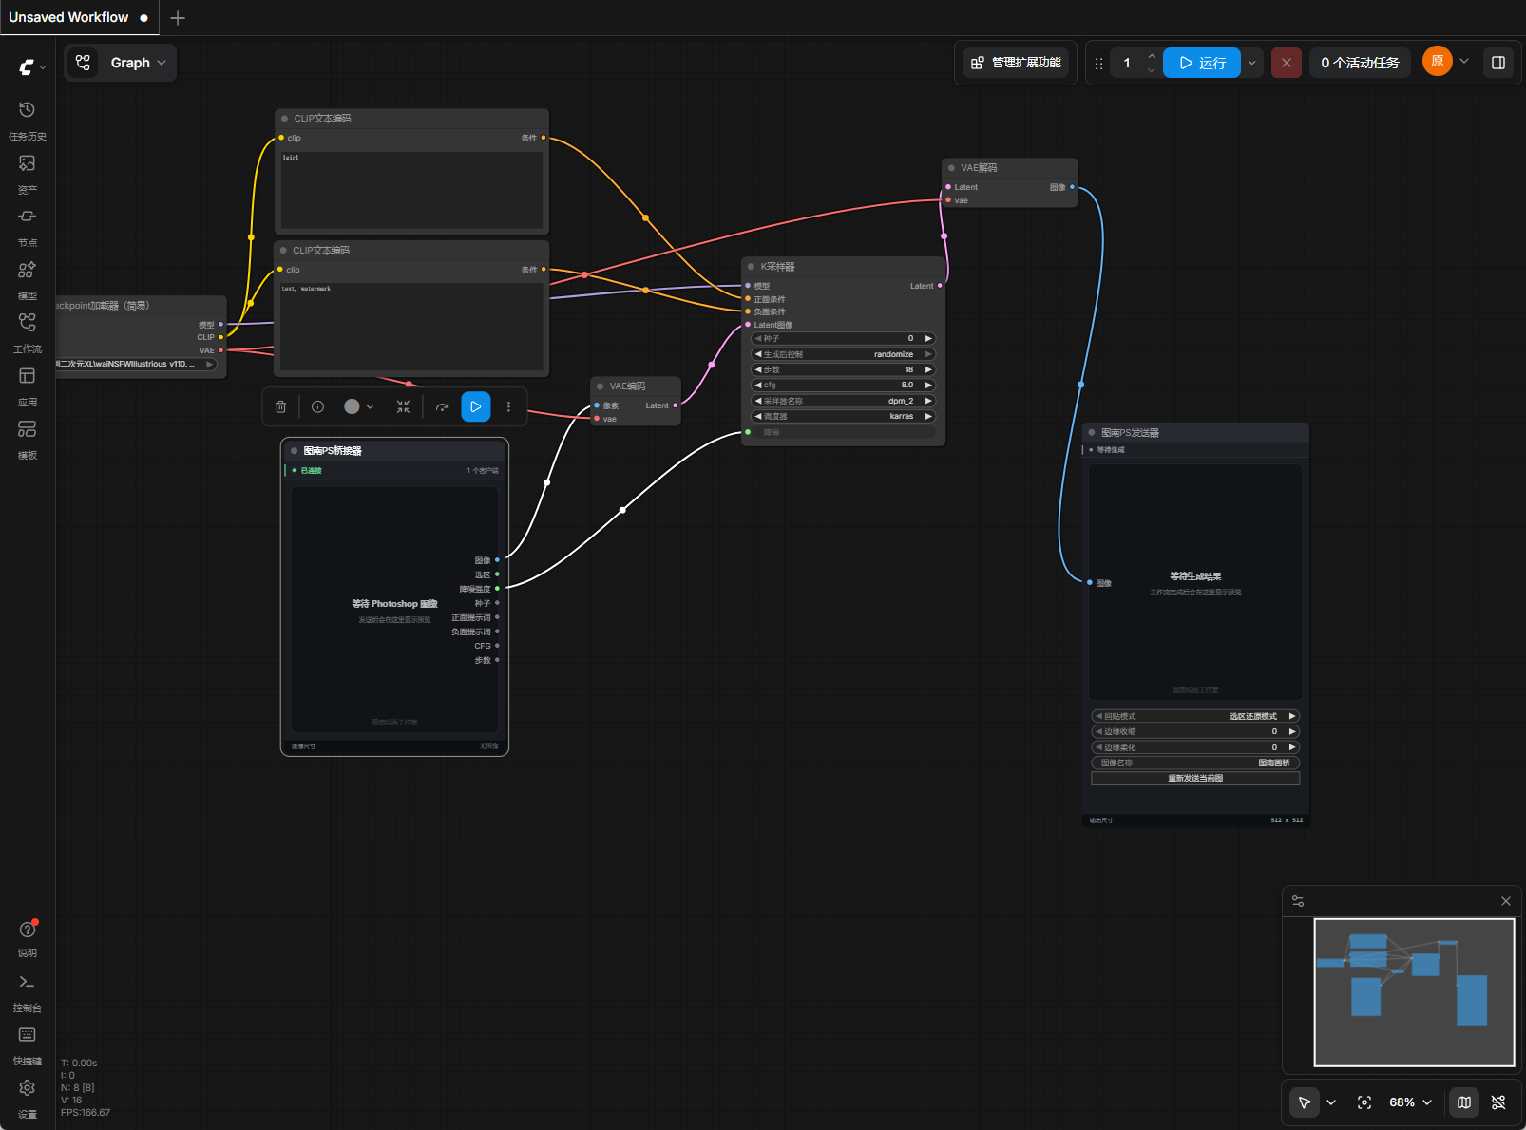Add a new workflow tab
1526x1130 pixels.
point(178,17)
